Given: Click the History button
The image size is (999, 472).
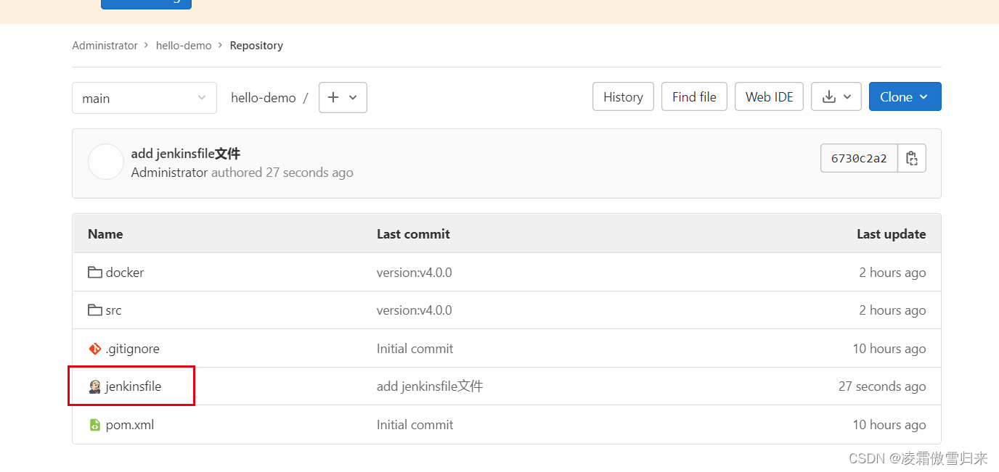Looking at the screenshot, I should click(x=623, y=96).
